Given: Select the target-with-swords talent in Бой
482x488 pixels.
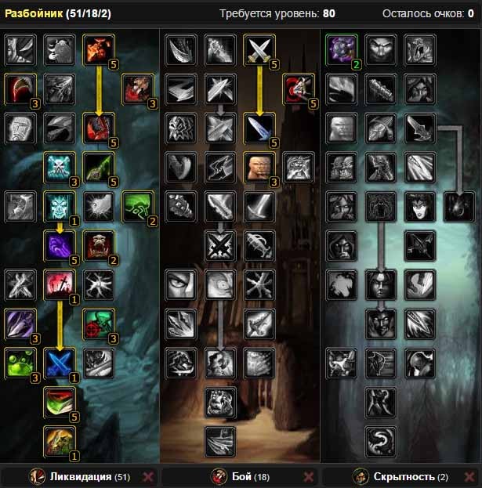Looking at the screenshot, I should [299, 89].
